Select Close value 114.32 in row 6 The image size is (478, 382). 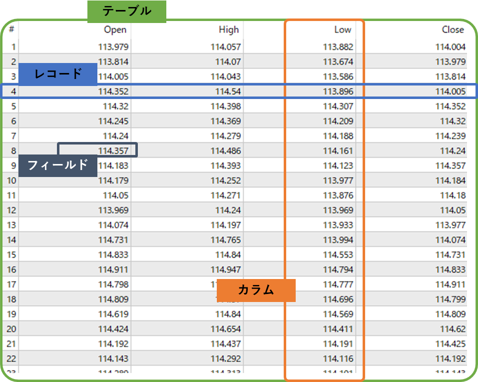coord(453,121)
